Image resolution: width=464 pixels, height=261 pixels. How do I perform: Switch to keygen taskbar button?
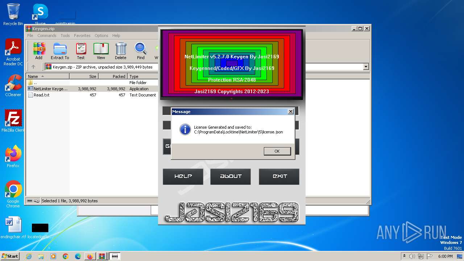coord(115,256)
